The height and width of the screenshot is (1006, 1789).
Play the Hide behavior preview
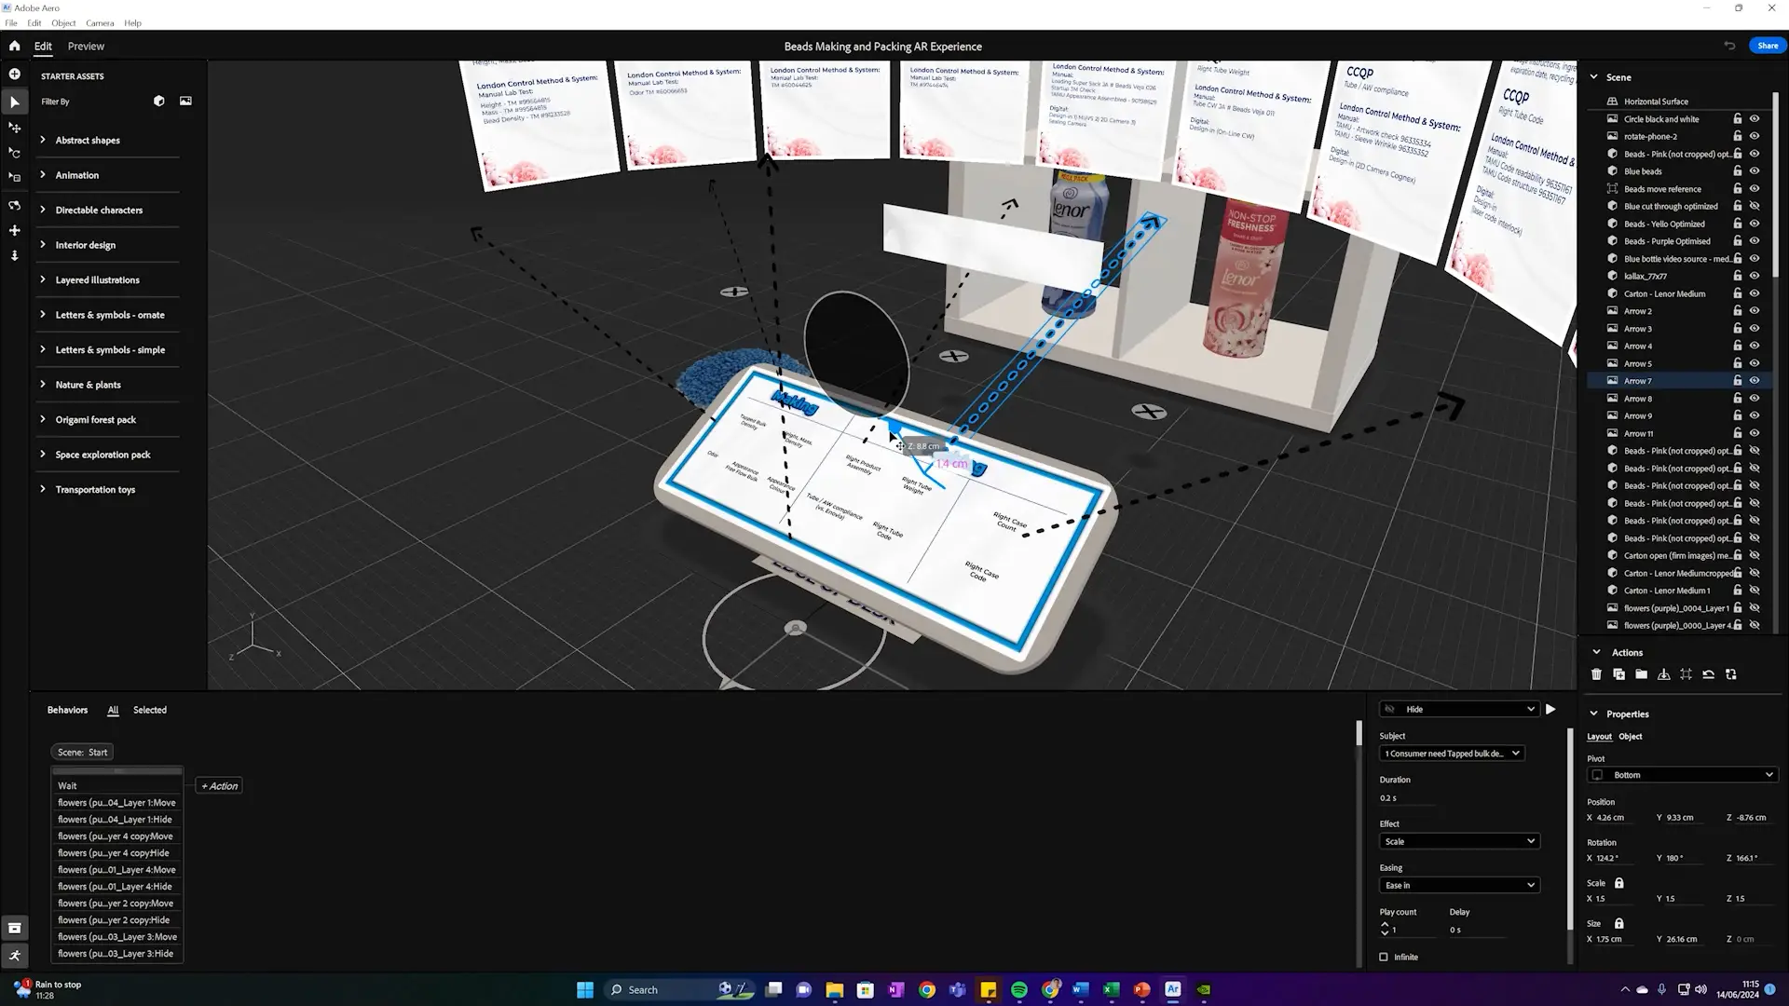1550,710
